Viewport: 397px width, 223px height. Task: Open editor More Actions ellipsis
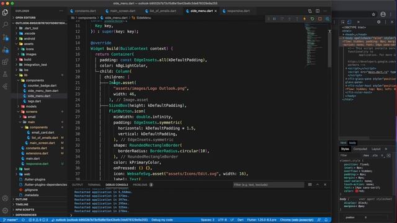(325, 11)
